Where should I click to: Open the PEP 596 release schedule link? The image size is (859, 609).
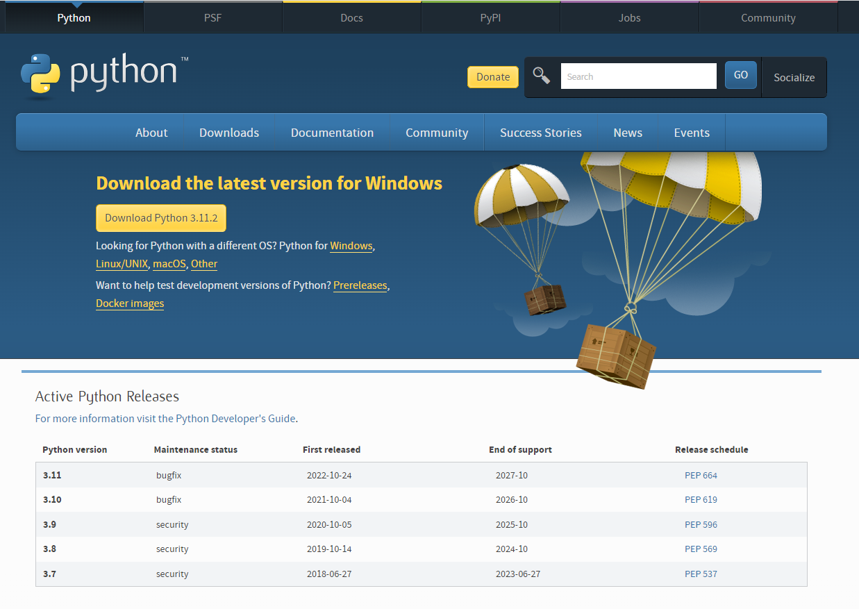701,525
